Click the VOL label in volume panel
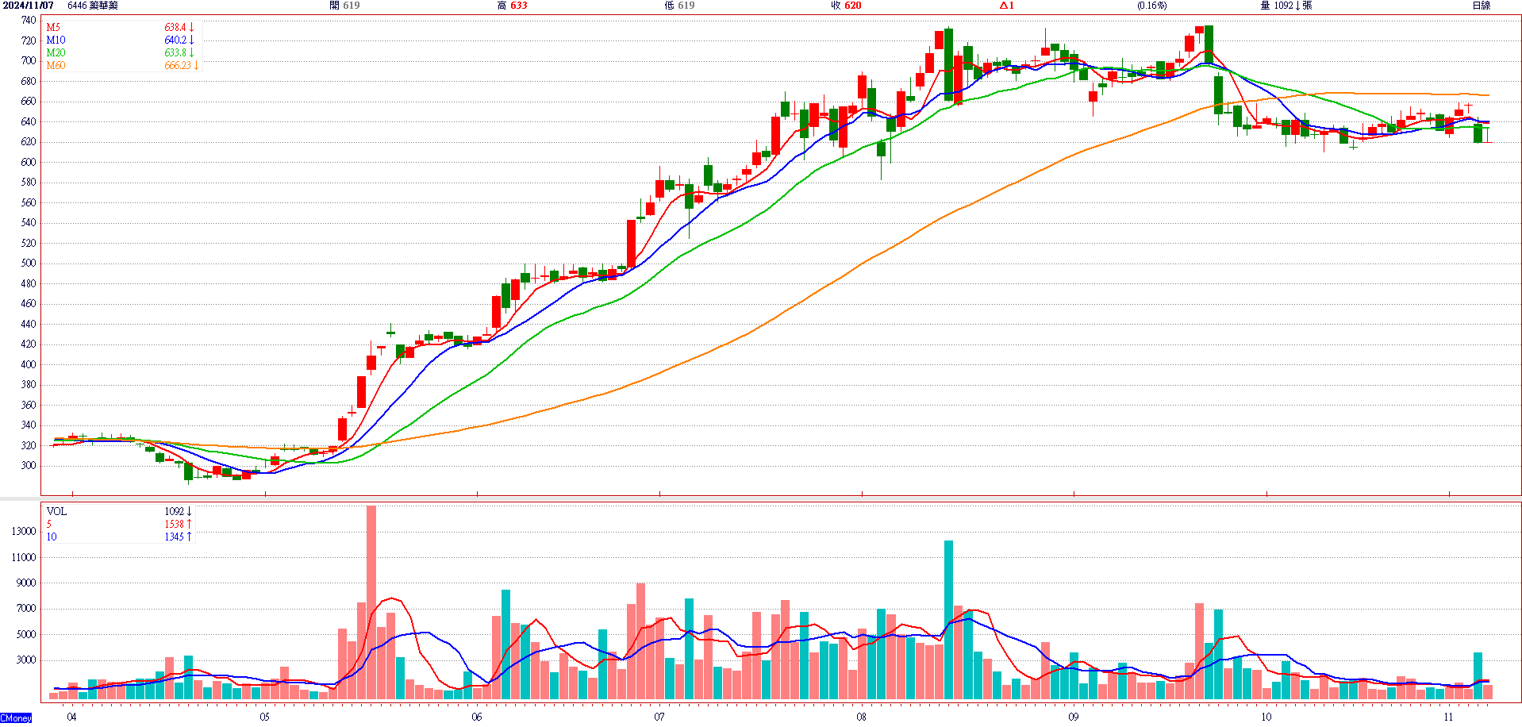The height and width of the screenshot is (727, 1522). coord(56,511)
